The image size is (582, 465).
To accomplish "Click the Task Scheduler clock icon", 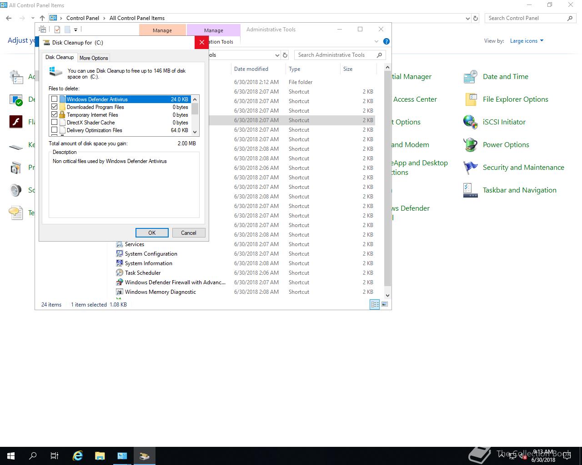I will pos(120,273).
